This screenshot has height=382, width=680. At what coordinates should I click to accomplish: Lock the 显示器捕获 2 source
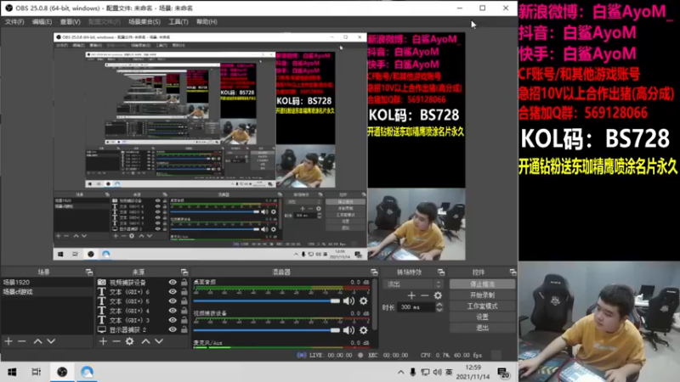pos(184,329)
